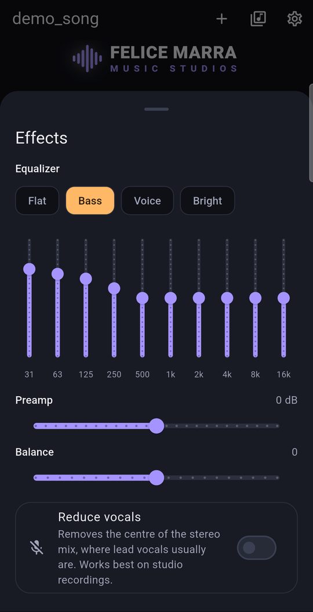
Task: Click the vertical scrollbar on the right
Action: coord(311,132)
